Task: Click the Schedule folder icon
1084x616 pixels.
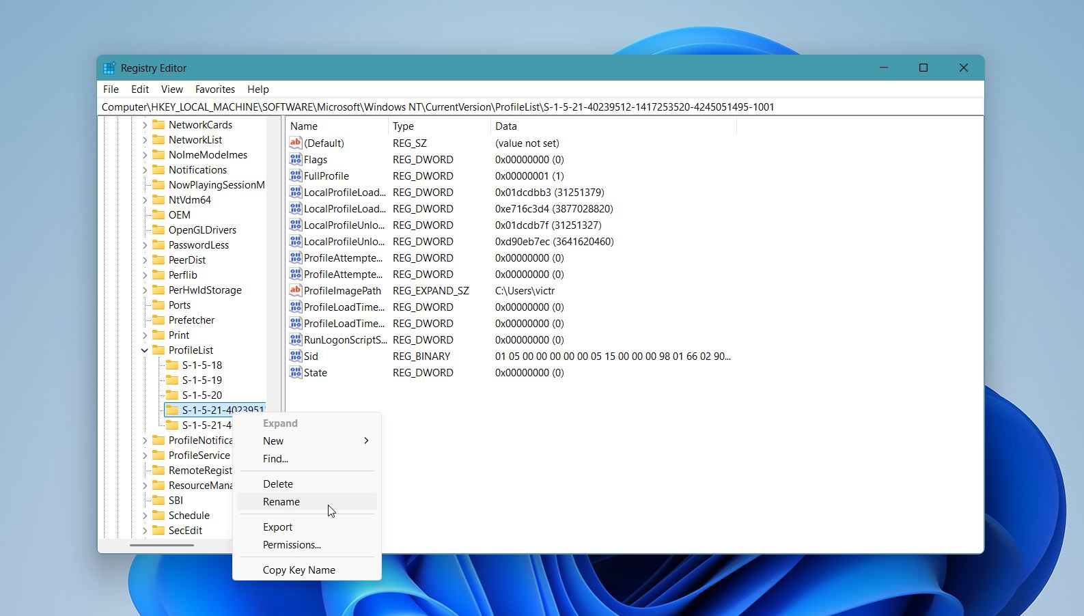Action: [158, 515]
